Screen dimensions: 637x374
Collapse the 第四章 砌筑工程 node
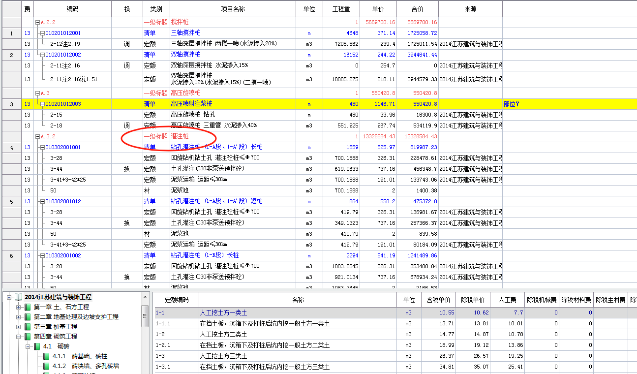[19, 337]
